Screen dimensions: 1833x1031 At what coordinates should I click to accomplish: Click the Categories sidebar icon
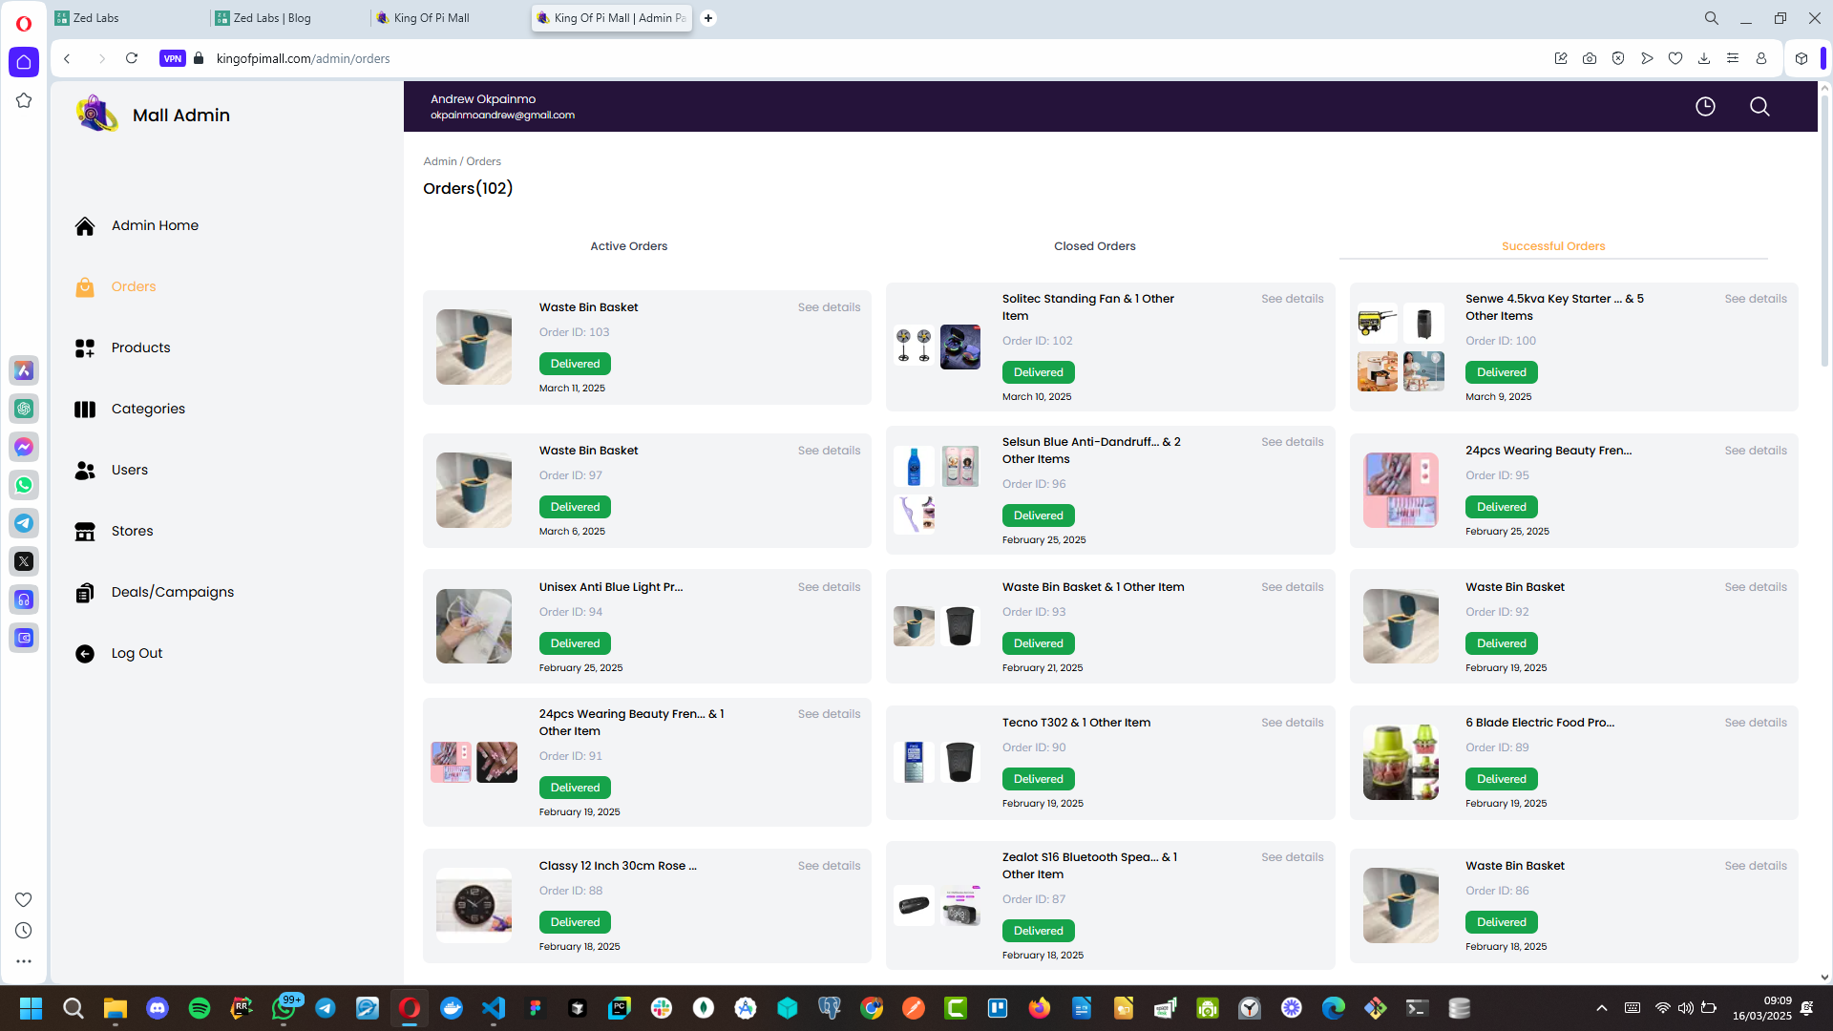pos(85,410)
